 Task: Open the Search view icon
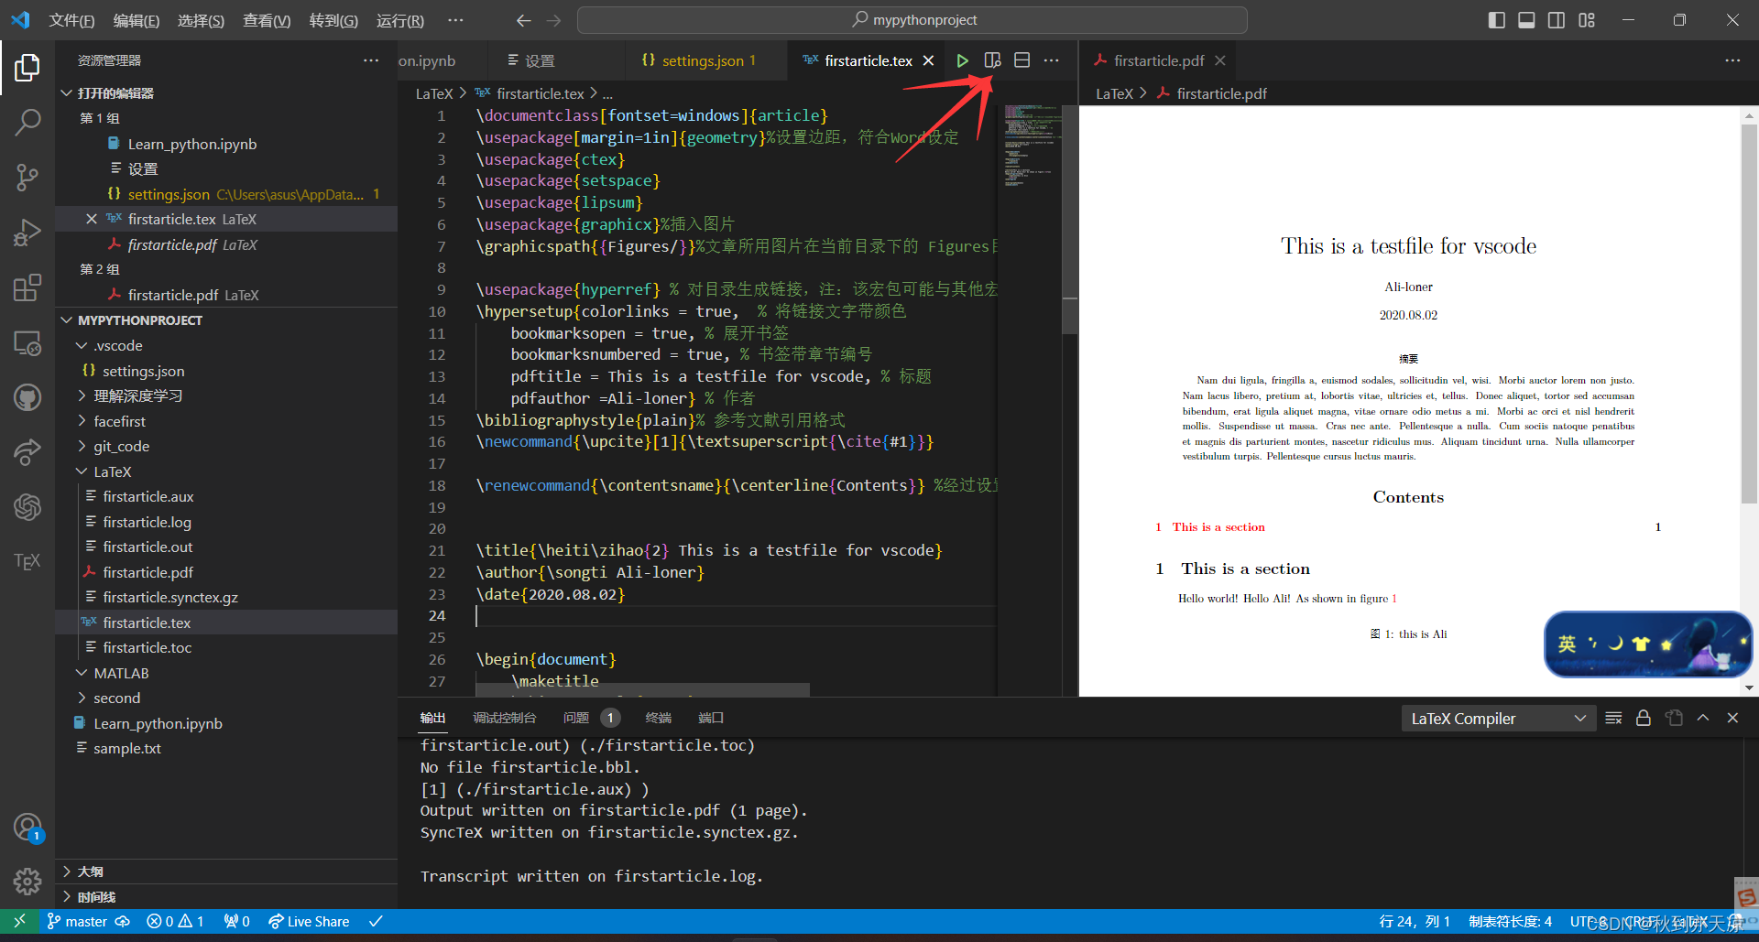[x=27, y=122]
